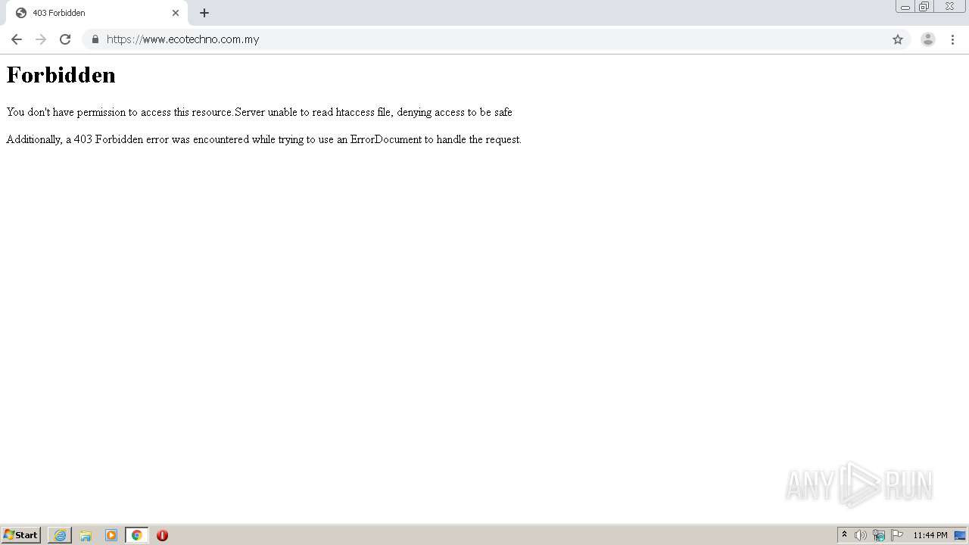Click the Forbidden heading text
969x545 pixels.
(61, 75)
